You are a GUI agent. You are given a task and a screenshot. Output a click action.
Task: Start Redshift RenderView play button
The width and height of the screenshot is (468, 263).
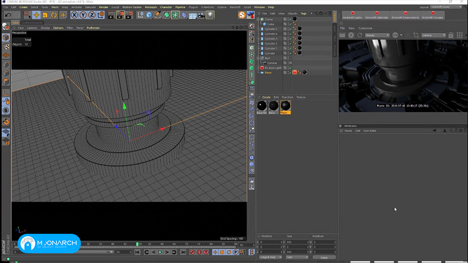pos(351,35)
